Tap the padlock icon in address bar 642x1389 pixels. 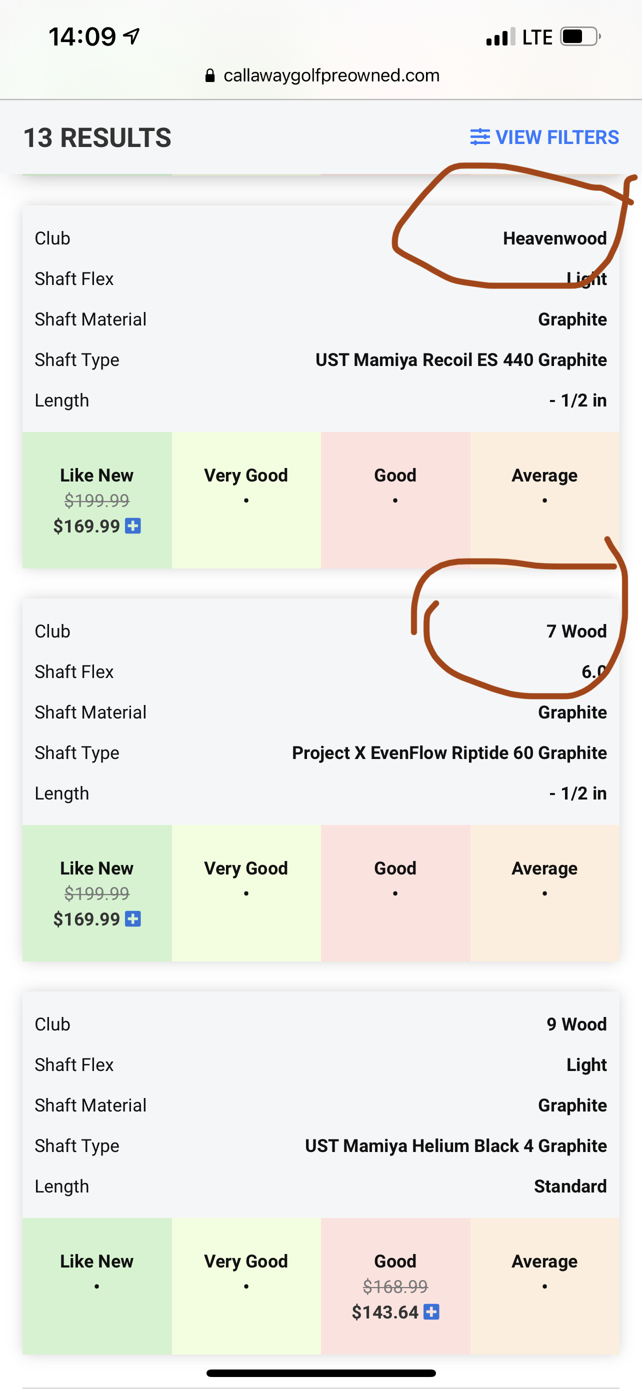(210, 75)
